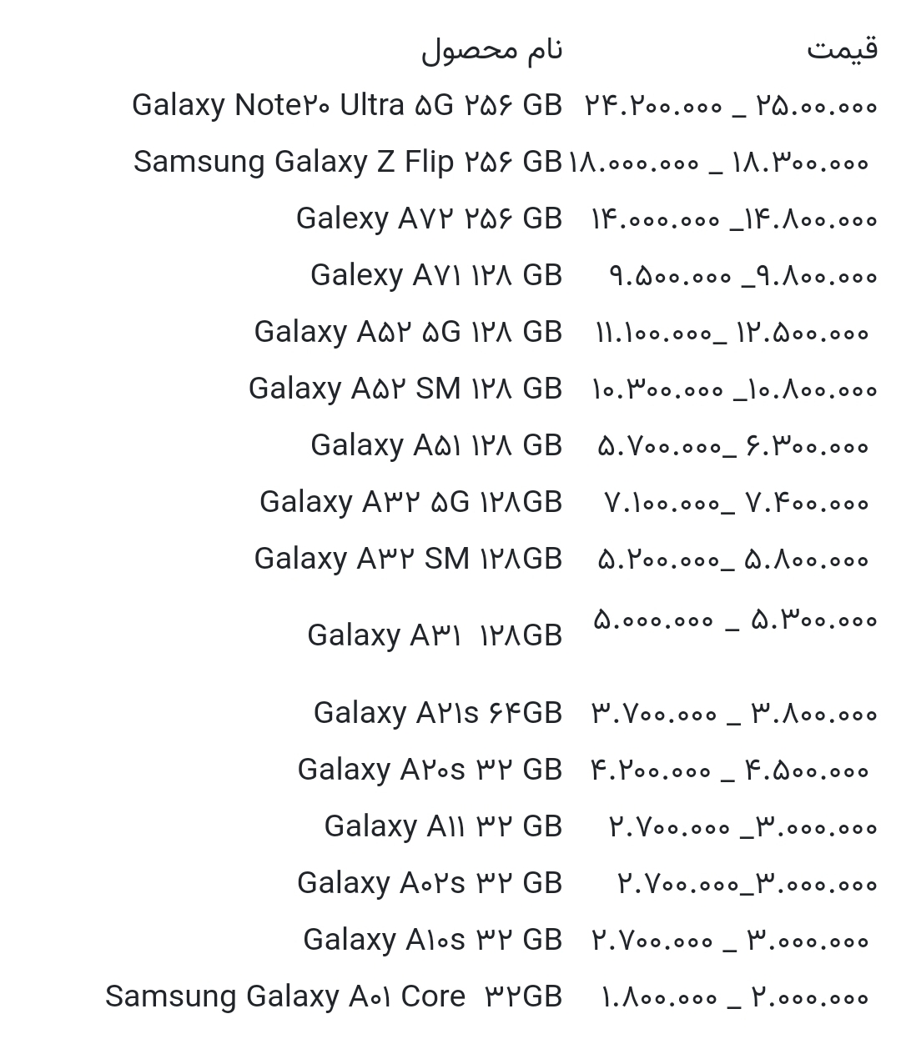Click Galaxy A52 SM 128 GB name
The height and width of the screenshot is (1039, 901).
click(x=405, y=389)
